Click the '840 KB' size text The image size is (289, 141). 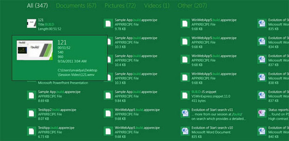pos(273,137)
